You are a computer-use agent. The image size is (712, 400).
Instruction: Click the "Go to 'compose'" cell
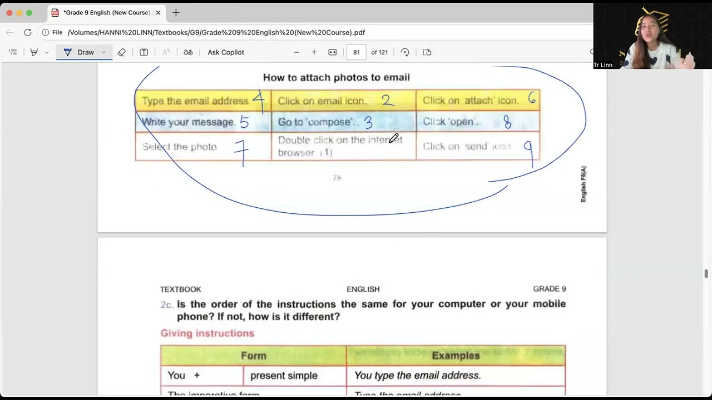coord(344,122)
